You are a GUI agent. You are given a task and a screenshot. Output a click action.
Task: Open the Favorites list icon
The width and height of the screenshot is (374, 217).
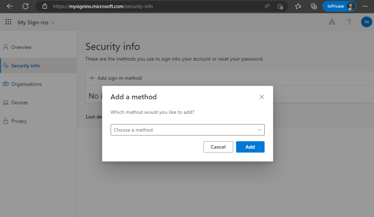[298, 6]
